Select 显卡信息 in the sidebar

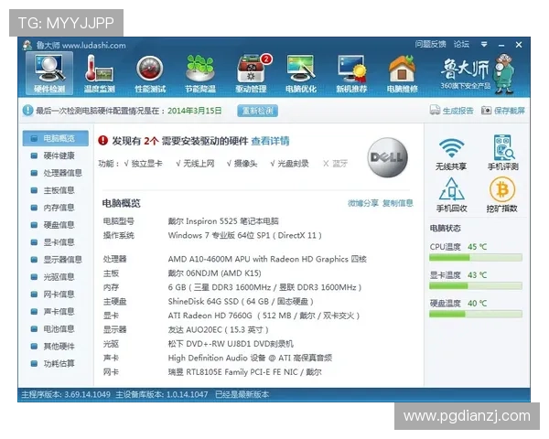click(55, 242)
